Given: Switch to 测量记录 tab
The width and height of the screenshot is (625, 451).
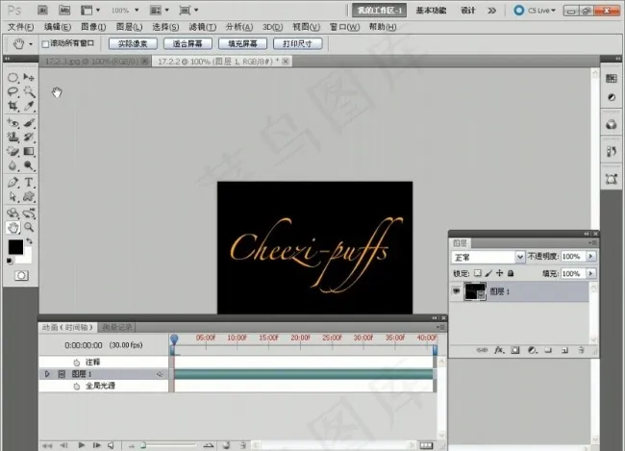Looking at the screenshot, I should pos(116,327).
